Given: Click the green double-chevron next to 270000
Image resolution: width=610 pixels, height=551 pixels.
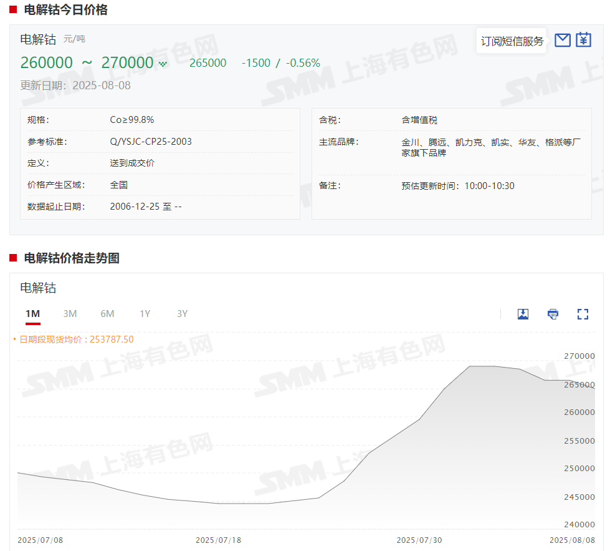Looking at the screenshot, I should 163,64.
